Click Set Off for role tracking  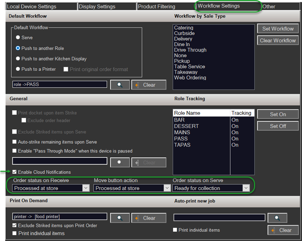click(x=278, y=126)
